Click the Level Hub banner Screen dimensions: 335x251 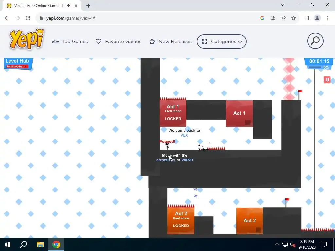[18, 64]
